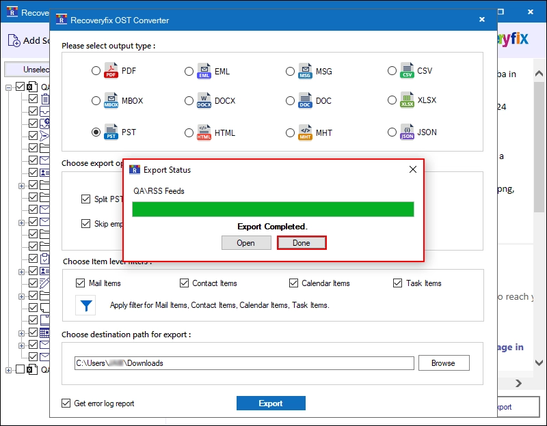The width and height of the screenshot is (547, 426).
Task: Click the PST file type icon
Action: point(111,132)
